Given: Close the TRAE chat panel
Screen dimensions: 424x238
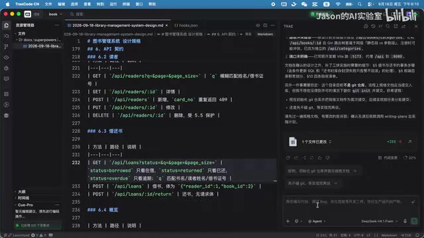Looking at the screenshot, I should pyautogui.click(x=416, y=26).
